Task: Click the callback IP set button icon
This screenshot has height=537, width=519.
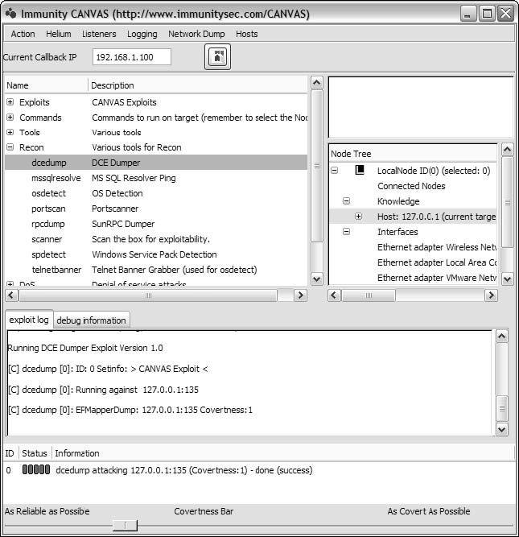Action: pos(217,57)
